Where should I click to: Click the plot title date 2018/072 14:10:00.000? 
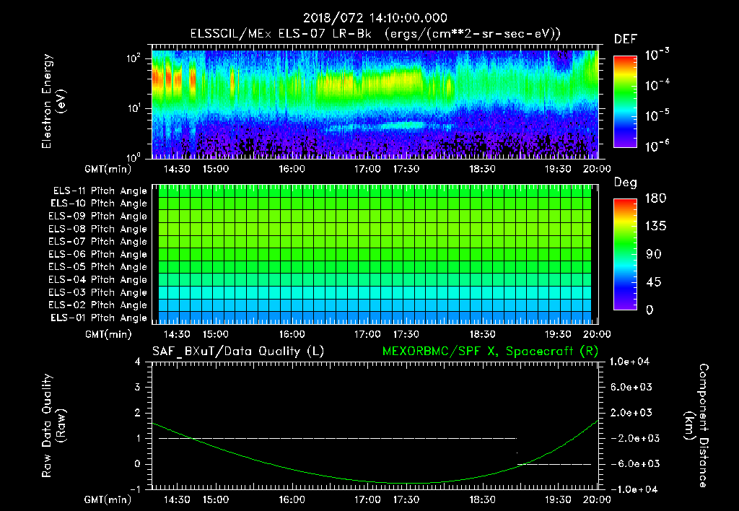[x=375, y=18]
